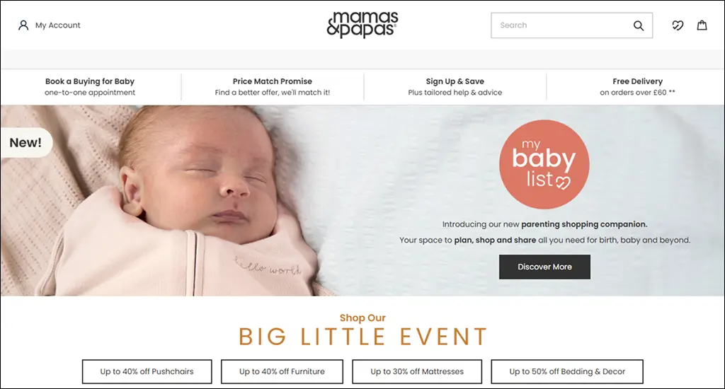The width and height of the screenshot is (725, 389).
Task: Click the search magnifying glass icon
Action: pos(638,25)
